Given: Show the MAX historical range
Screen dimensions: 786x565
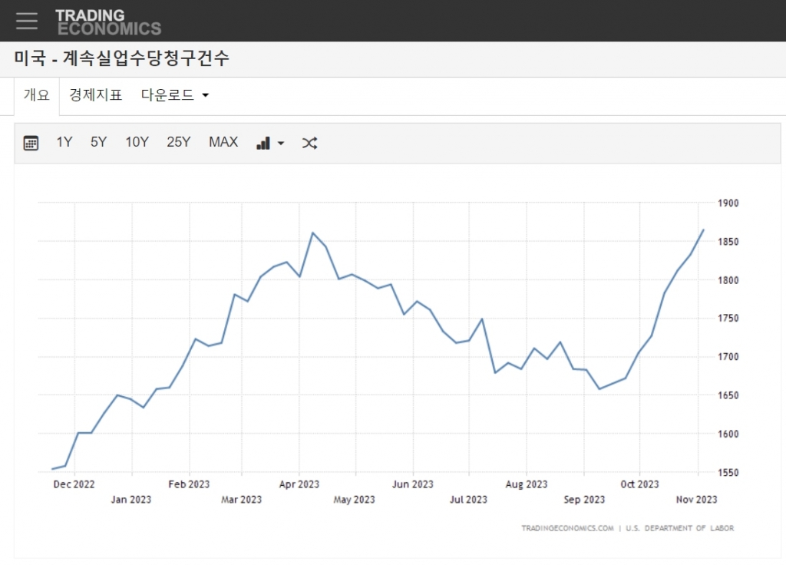Looking at the screenshot, I should coord(223,142).
